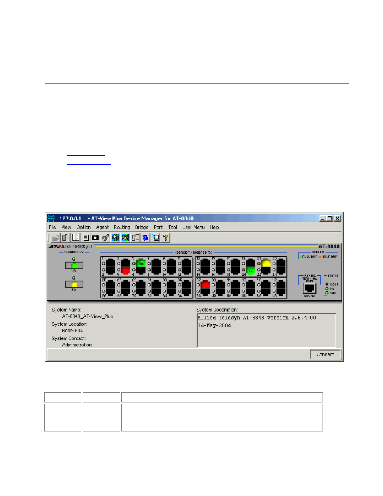
Task: Click the wrench tool toolbar icon
Action: 105,237
